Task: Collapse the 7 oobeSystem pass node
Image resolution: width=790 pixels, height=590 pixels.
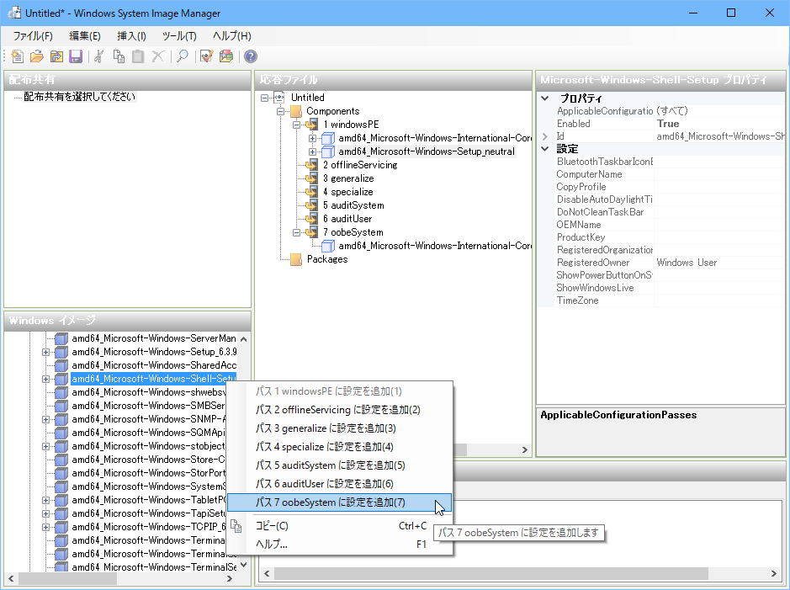Action: coord(297,232)
